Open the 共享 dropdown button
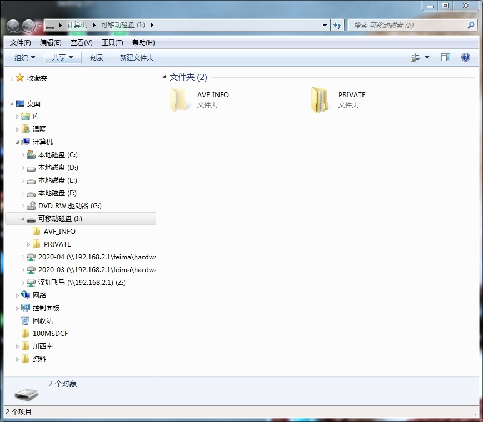The height and width of the screenshot is (422, 483). [x=63, y=57]
